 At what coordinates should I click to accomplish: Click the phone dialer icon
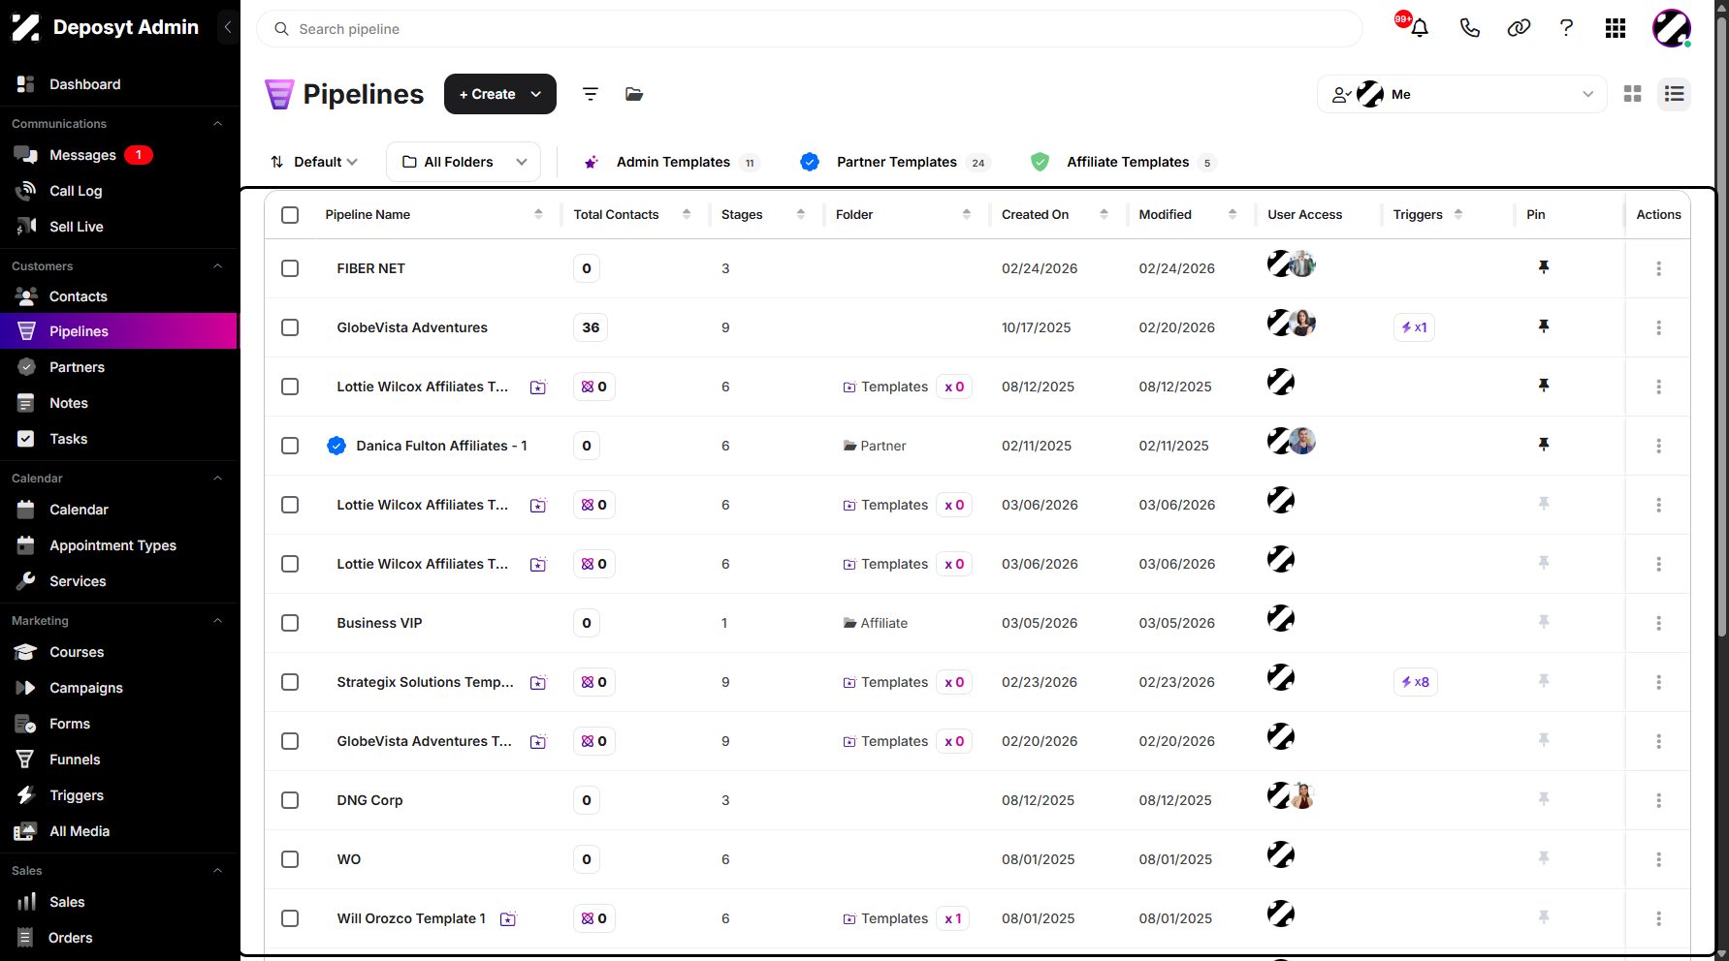point(1469,28)
